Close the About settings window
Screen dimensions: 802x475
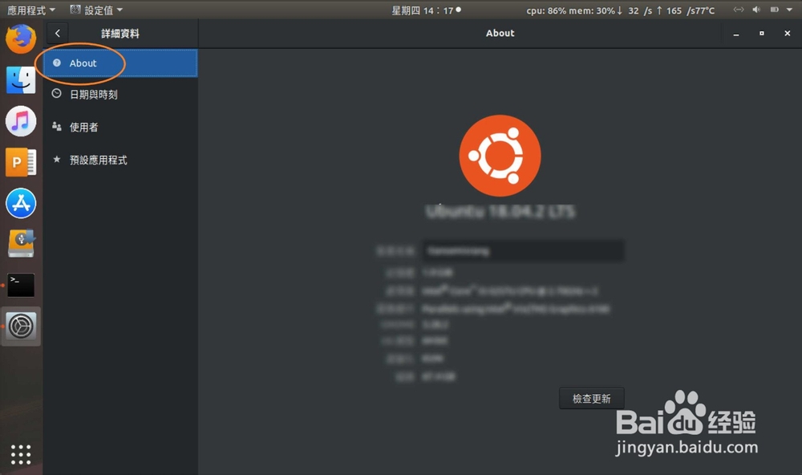click(x=788, y=33)
